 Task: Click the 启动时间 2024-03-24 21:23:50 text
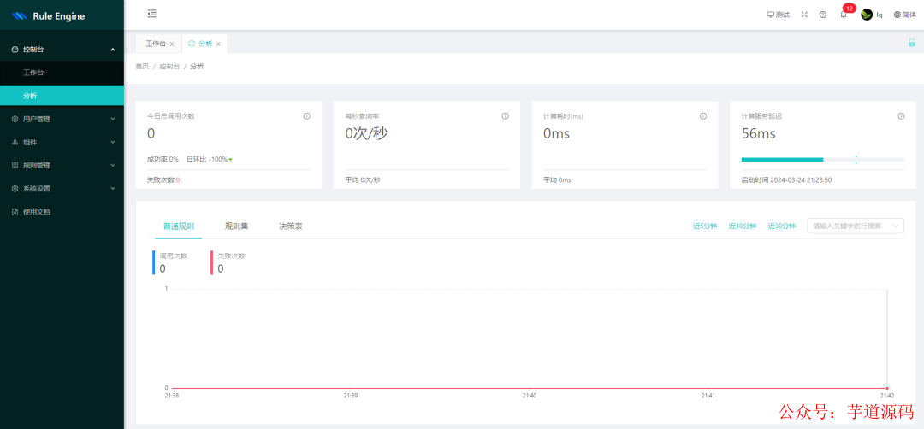click(x=786, y=180)
